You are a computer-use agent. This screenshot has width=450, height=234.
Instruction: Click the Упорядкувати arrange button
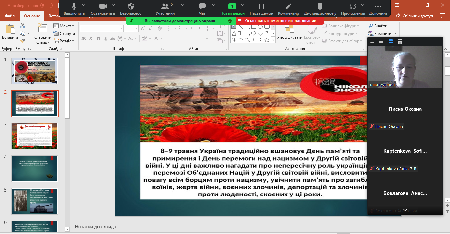[290, 34]
